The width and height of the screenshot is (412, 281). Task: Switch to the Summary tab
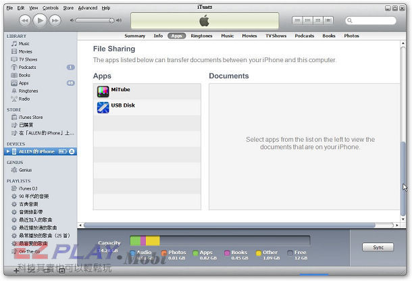tap(135, 36)
